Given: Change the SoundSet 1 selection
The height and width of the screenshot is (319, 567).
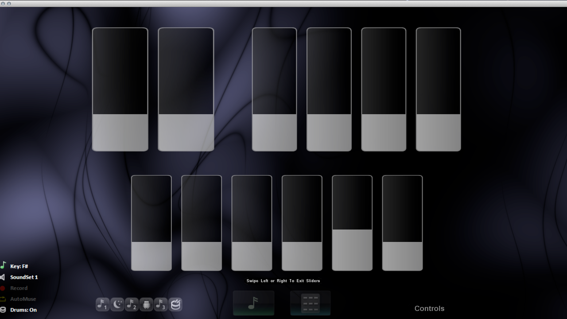Looking at the screenshot, I should pos(23,277).
